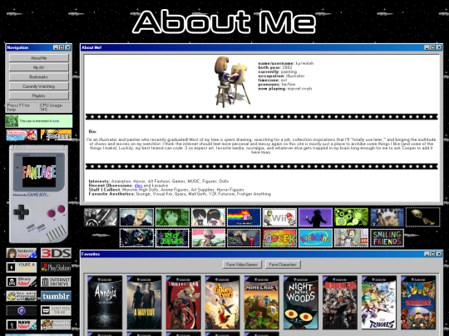Open the Resident Evil game cover
449x336 pixels.
point(340,303)
